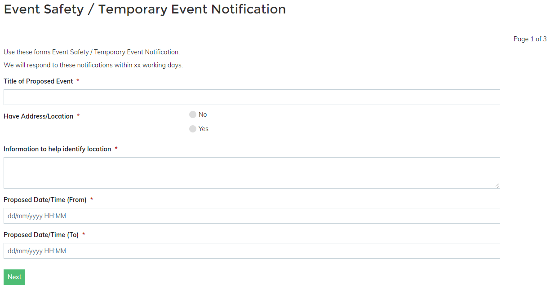555x295 pixels.
Task: Focus the Proposed Date/Time (To) field
Action: click(252, 251)
